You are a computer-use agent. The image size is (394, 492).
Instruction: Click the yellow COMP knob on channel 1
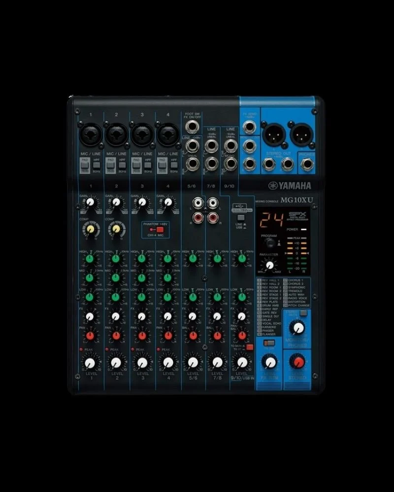coord(91,229)
